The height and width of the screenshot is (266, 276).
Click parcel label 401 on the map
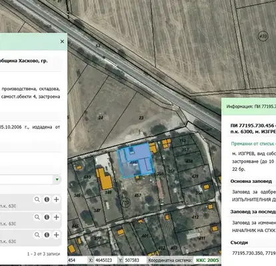[x=145, y=235]
